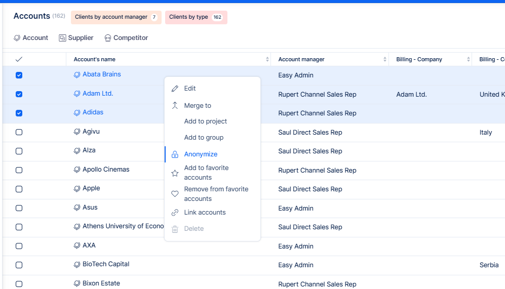Select the Competitor skull icon filter
Screen dimensions: 505x289
(x=108, y=38)
